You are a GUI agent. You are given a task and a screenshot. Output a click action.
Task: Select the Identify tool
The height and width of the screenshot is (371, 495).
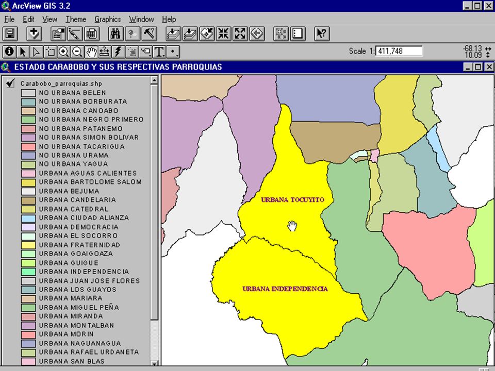tap(9, 52)
